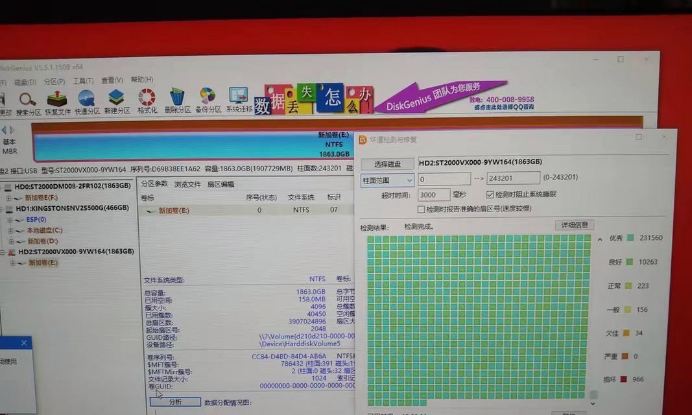Image resolution: width=692 pixels, height=415 pixels.
Task: Select the 删除分区 delete partition tool
Action: [x=178, y=101]
